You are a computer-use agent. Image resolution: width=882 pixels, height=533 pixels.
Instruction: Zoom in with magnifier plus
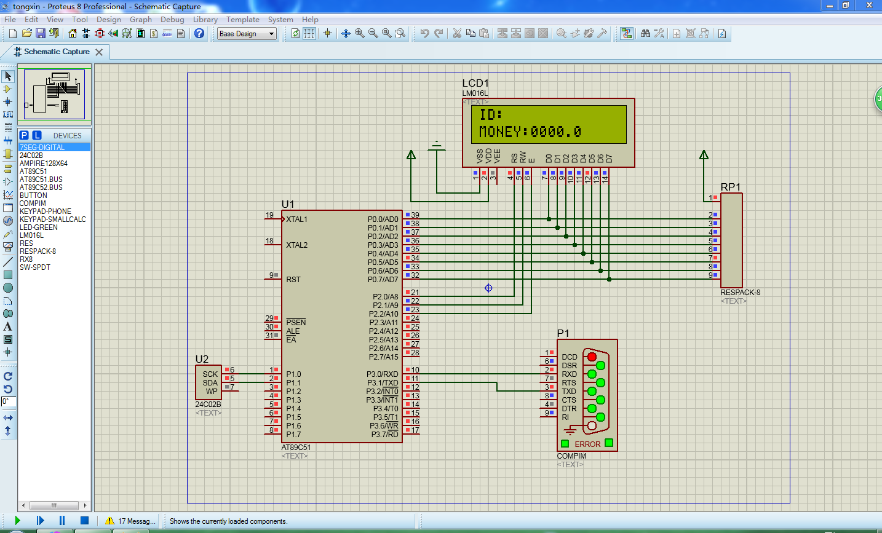(359, 33)
